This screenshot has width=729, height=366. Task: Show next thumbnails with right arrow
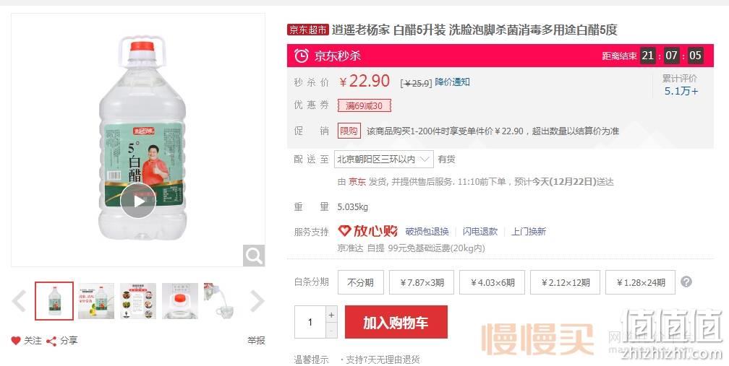257,301
